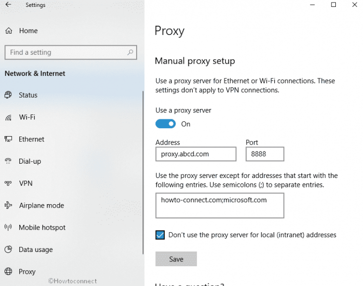Select the Ethernet monitor icon
Image resolution: width=363 pixels, height=286 pixels.
(x=8, y=139)
